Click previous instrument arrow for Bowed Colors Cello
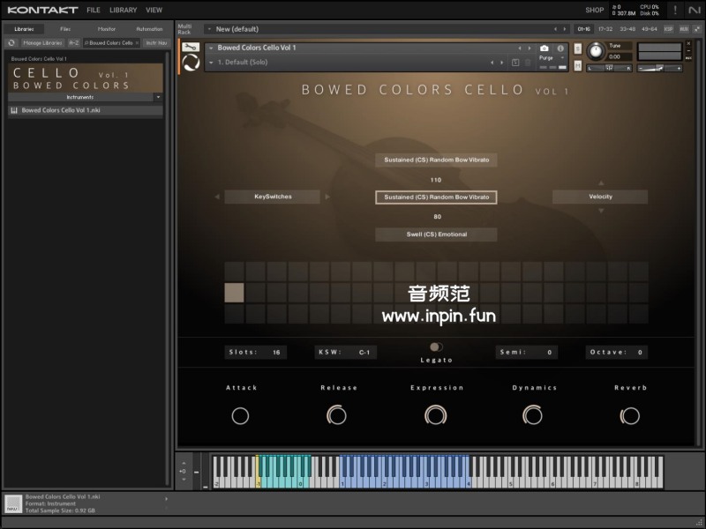 519,48
